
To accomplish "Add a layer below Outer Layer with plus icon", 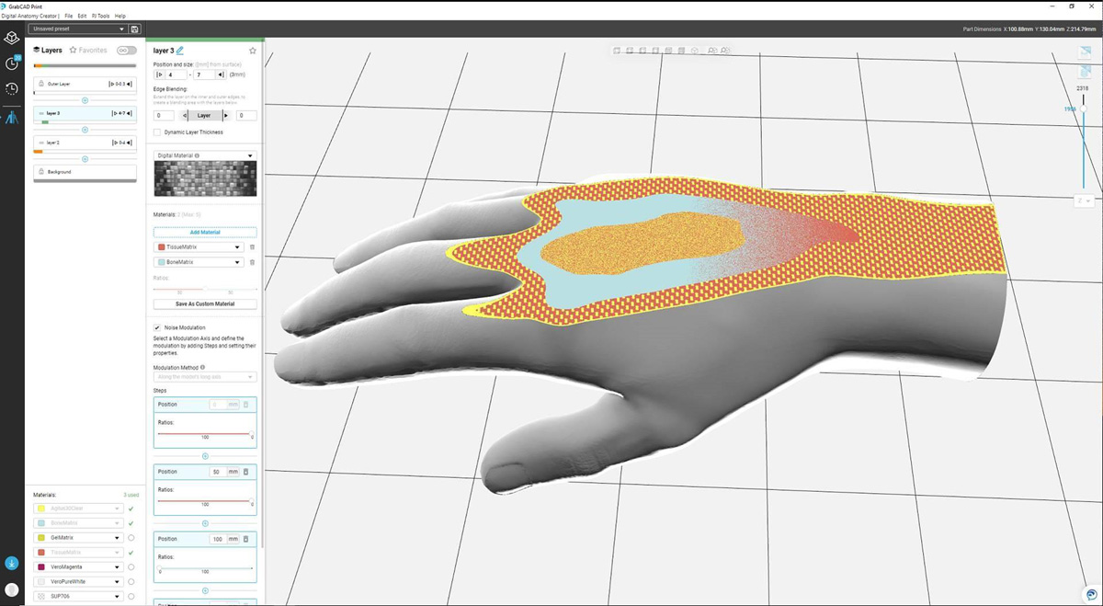I will pyautogui.click(x=85, y=99).
